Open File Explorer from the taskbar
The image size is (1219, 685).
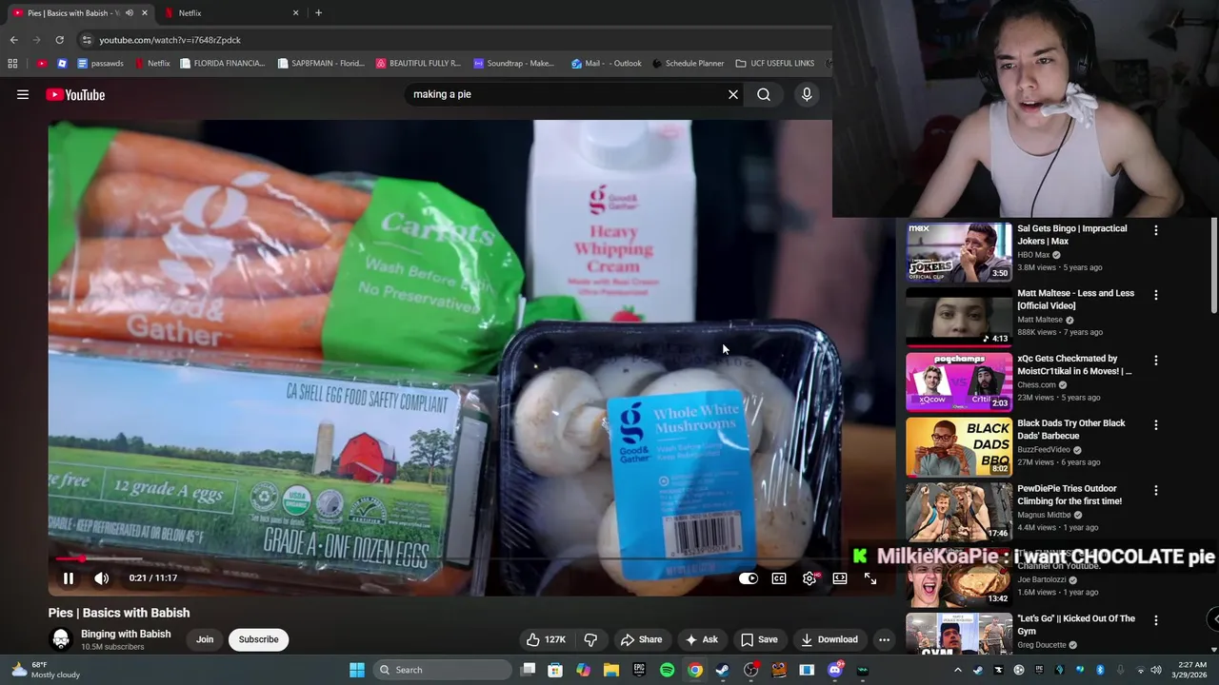click(x=611, y=670)
